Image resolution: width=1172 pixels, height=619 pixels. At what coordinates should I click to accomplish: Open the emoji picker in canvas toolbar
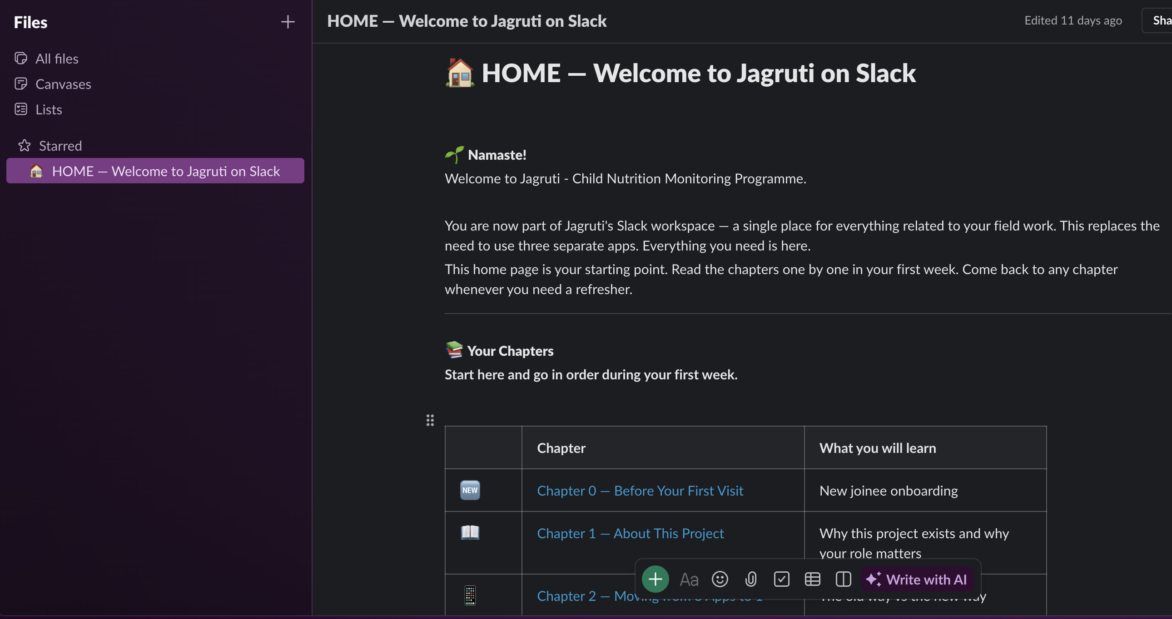click(720, 579)
